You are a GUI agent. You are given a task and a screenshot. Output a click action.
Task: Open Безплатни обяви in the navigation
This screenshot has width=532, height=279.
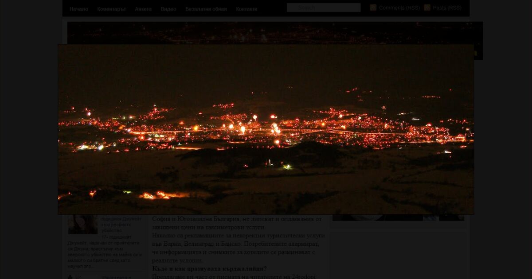tap(206, 9)
